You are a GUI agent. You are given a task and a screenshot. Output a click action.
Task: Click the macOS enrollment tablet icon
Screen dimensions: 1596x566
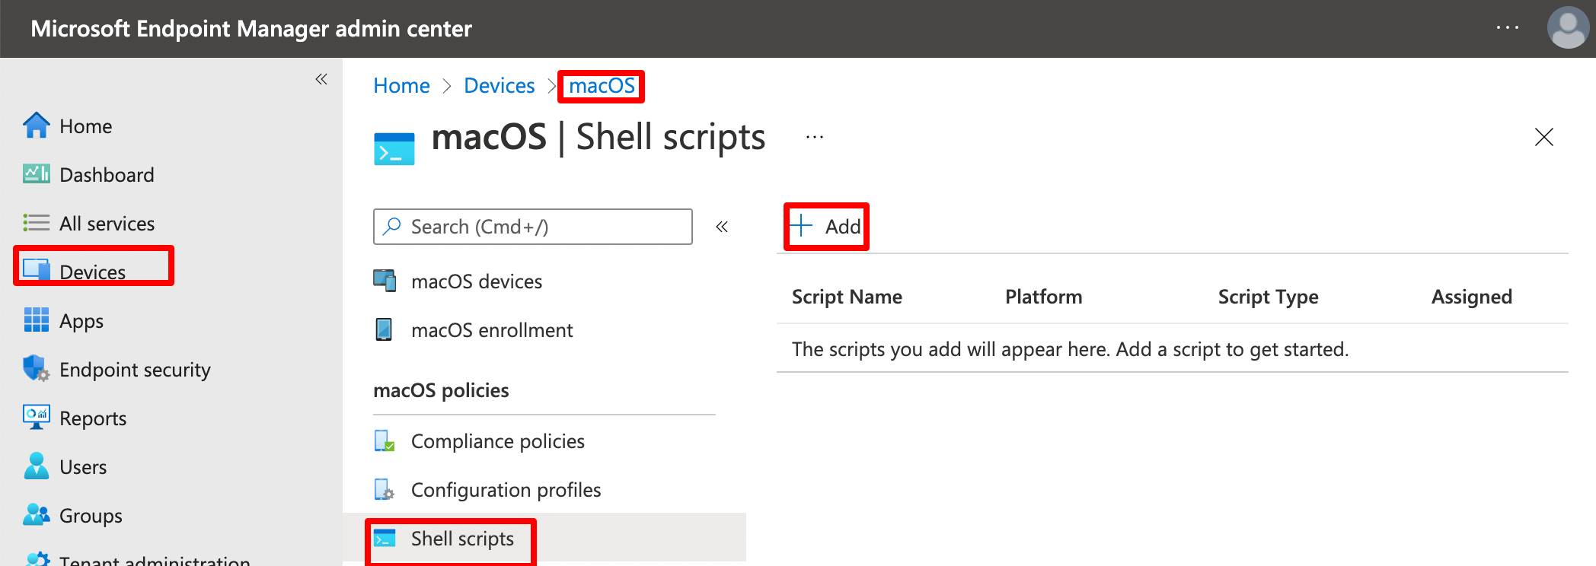coord(385,329)
